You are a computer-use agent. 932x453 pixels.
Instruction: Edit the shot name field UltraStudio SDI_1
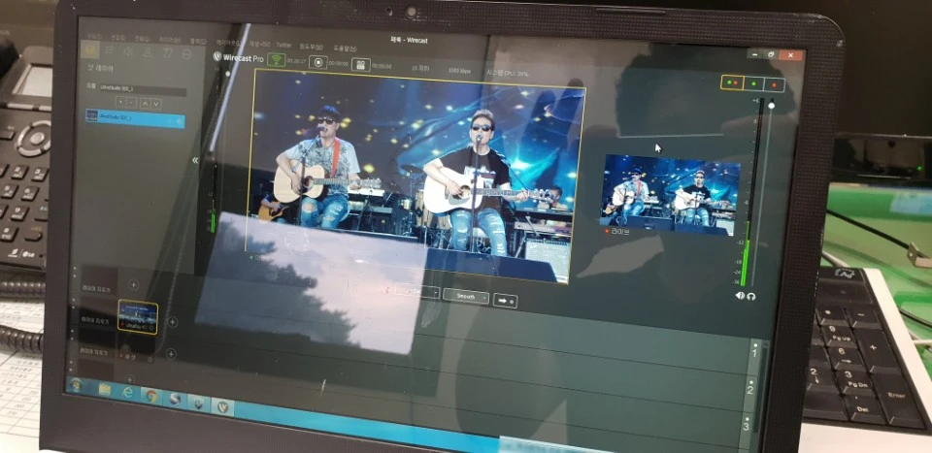(142, 90)
